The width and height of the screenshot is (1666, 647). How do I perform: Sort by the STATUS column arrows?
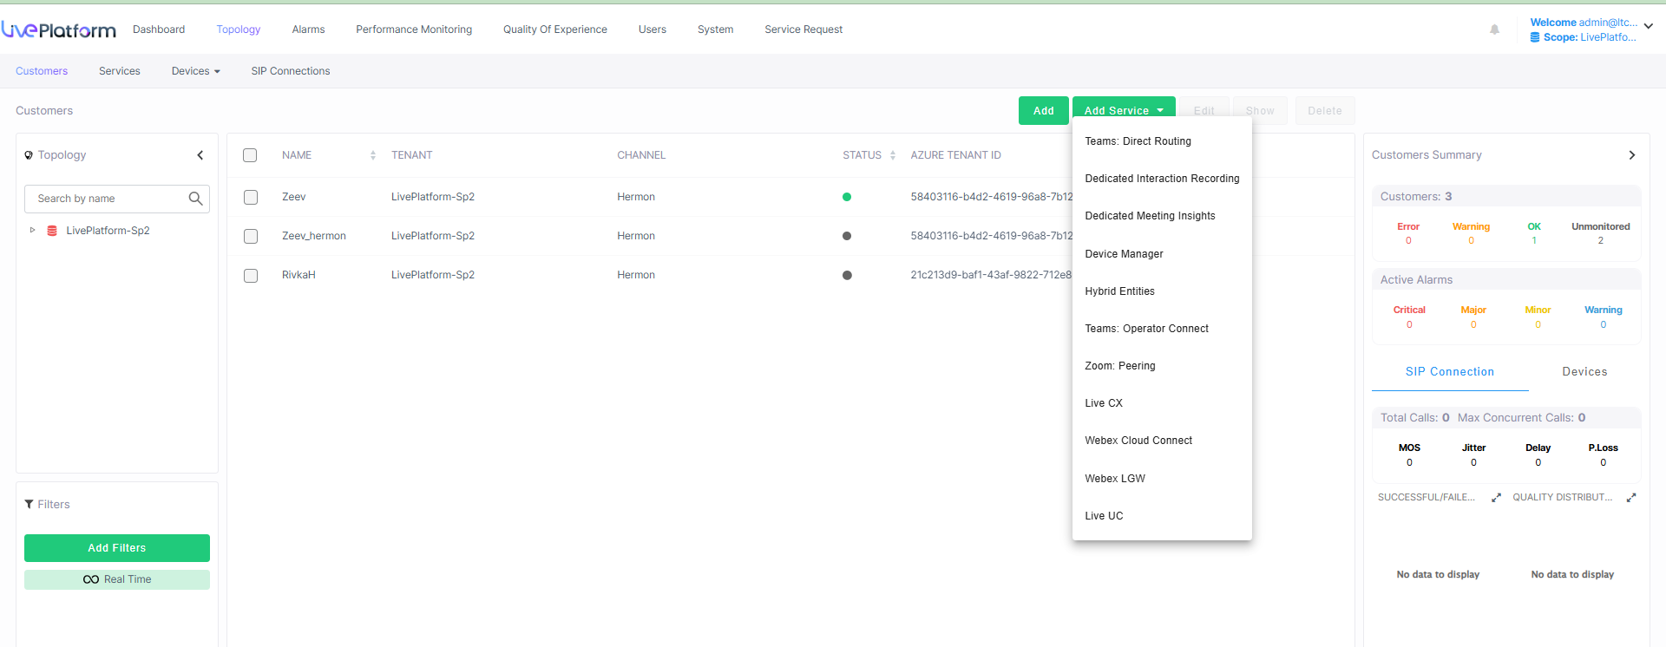(893, 155)
